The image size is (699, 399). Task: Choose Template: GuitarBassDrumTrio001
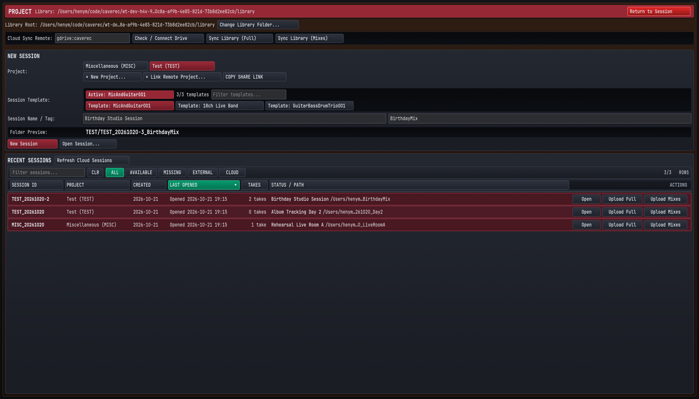(309, 106)
